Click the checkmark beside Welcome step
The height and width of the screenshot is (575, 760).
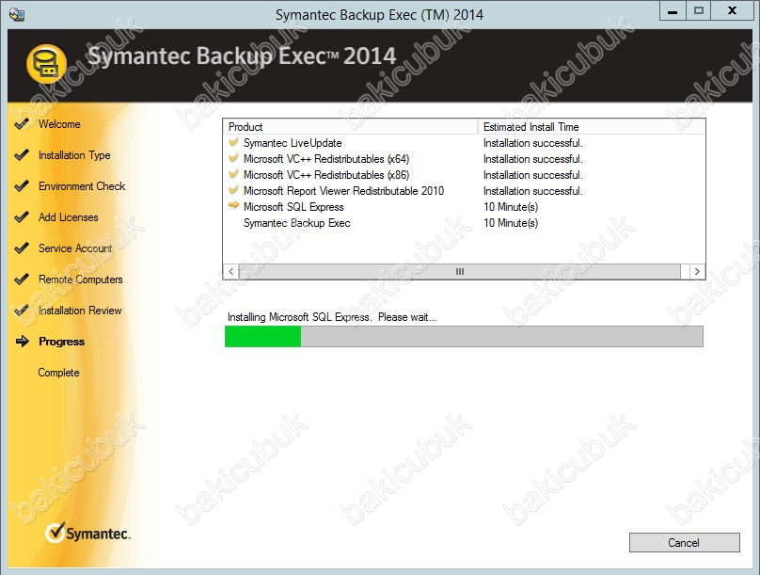coord(22,124)
